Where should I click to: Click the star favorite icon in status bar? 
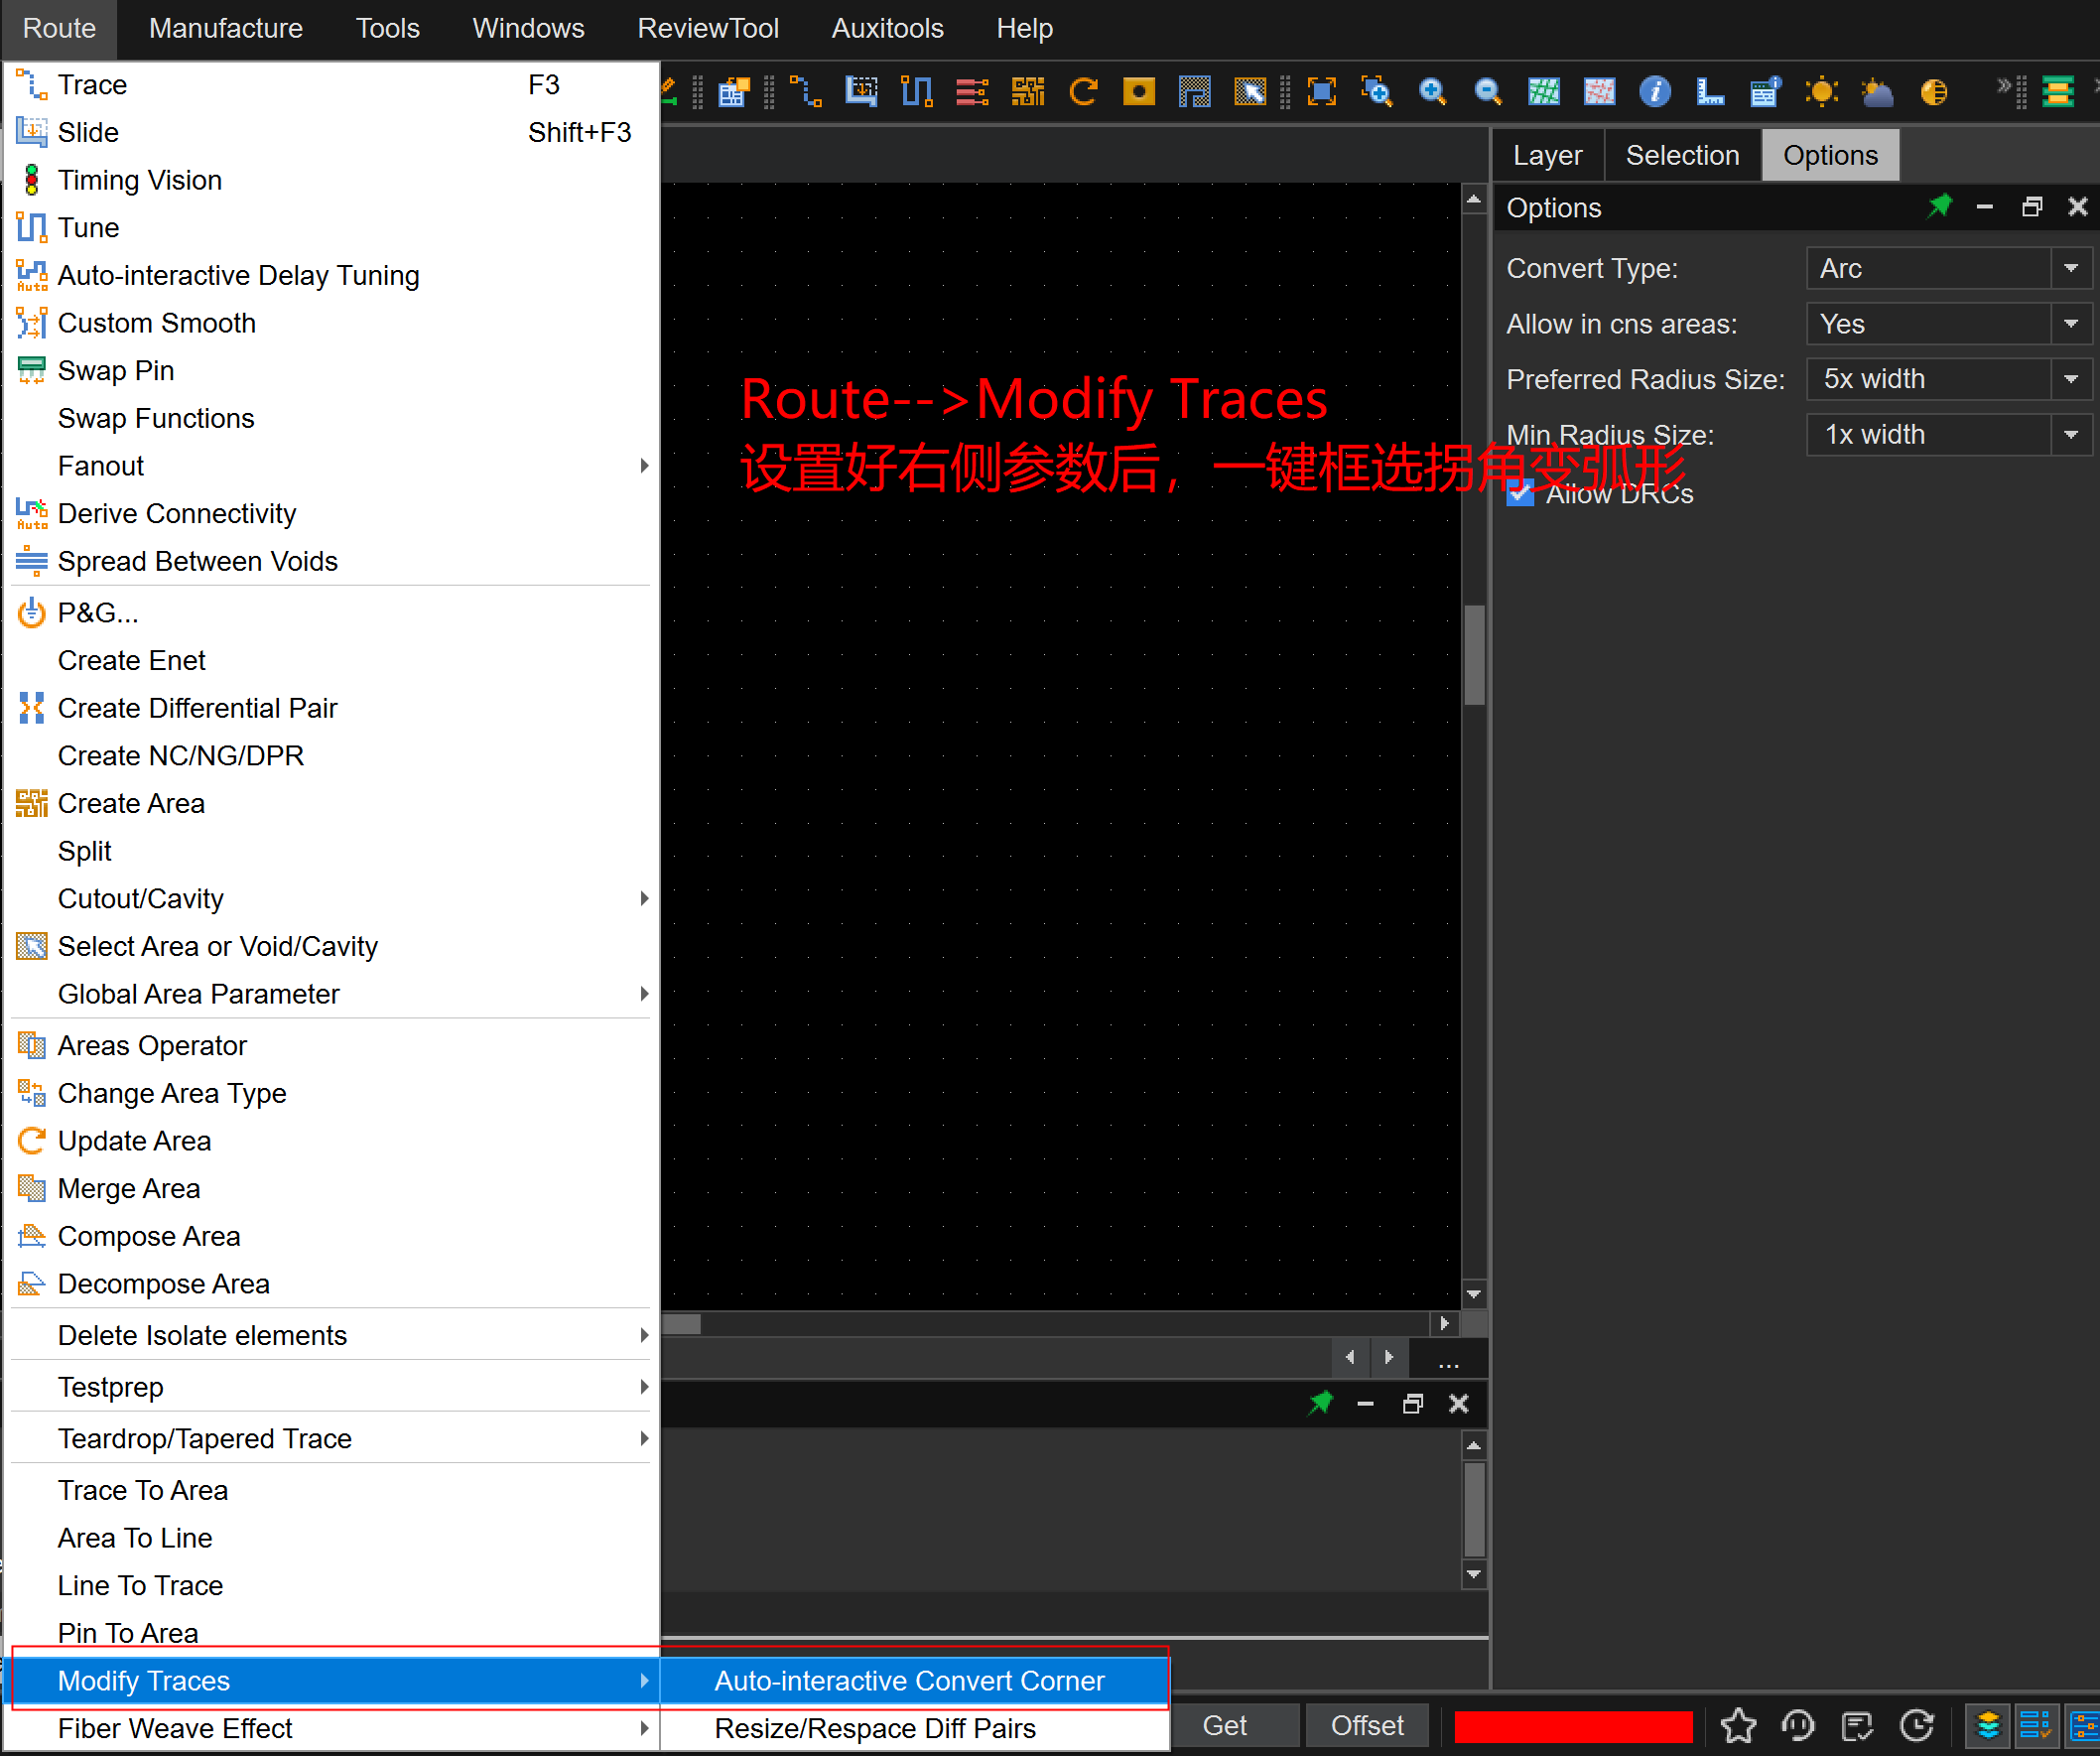pos(1738,1726)
